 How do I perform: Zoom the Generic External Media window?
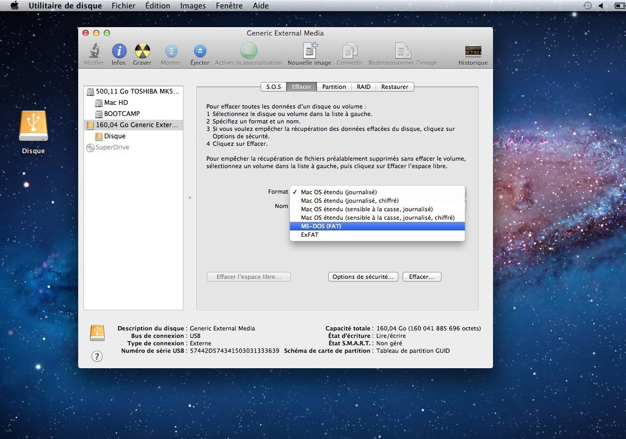[x=106, y=33]
